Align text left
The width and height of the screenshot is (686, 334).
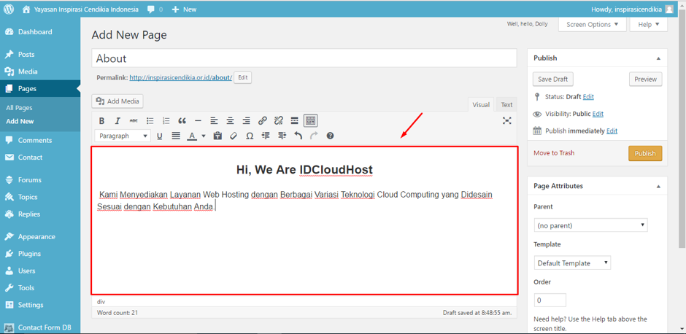pos(214,120)
